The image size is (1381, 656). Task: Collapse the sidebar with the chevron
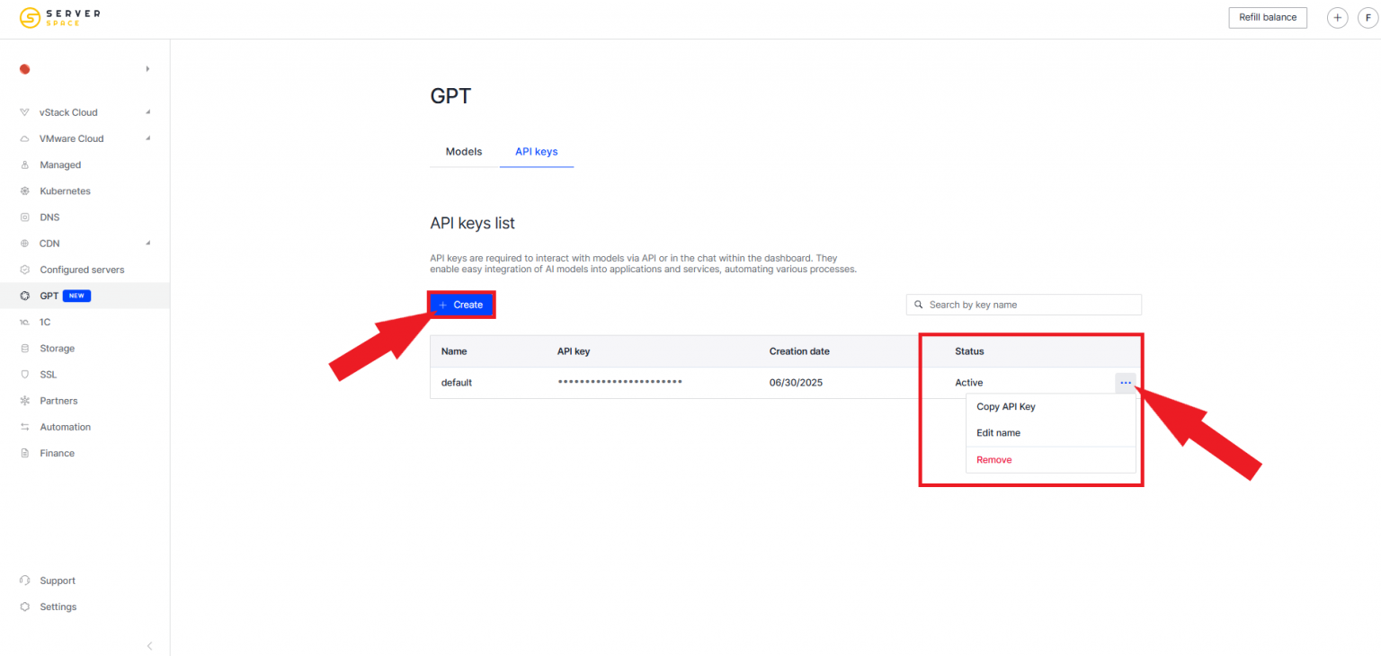coord(149,645)
